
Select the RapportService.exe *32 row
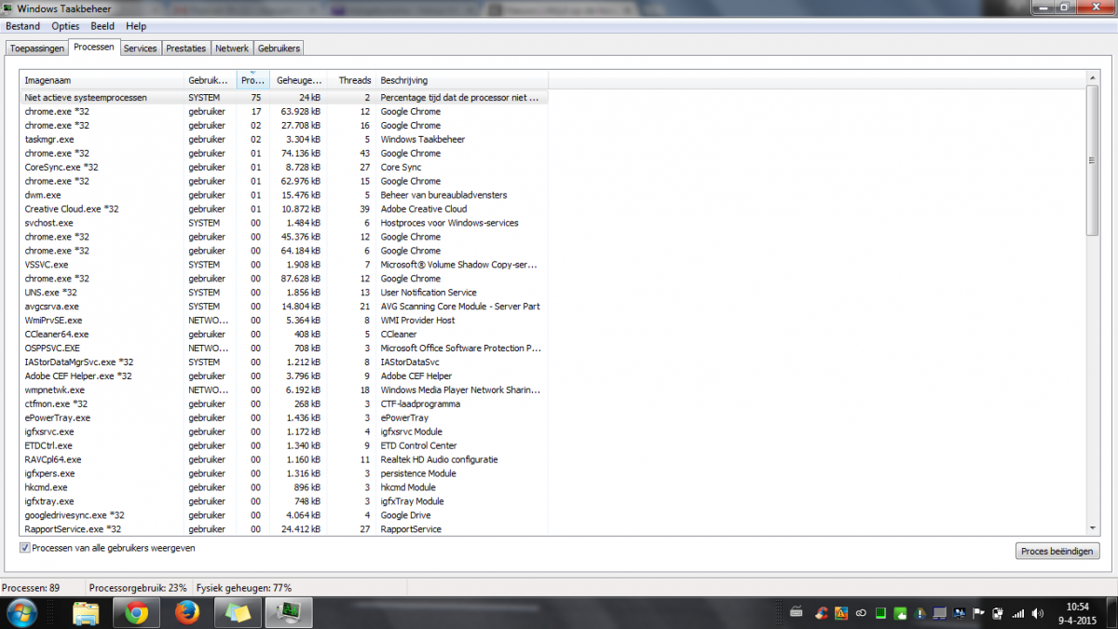283,528
